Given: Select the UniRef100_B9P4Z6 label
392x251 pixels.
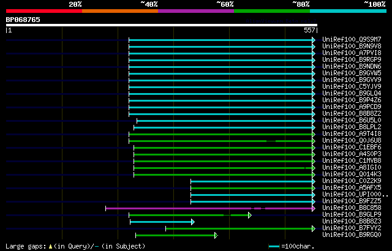Looking at the screenshot, I should (352, 100).
